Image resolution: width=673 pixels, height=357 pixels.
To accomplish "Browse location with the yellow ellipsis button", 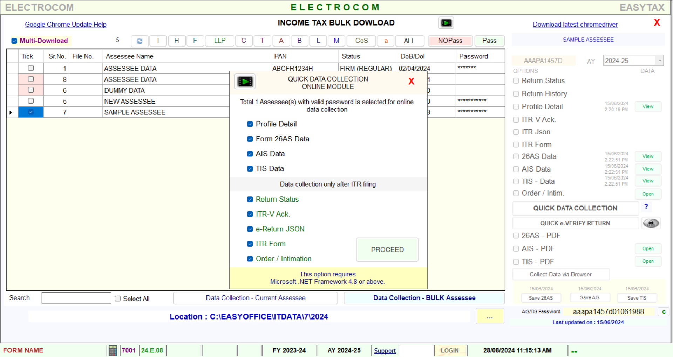I will pos(490,316).
